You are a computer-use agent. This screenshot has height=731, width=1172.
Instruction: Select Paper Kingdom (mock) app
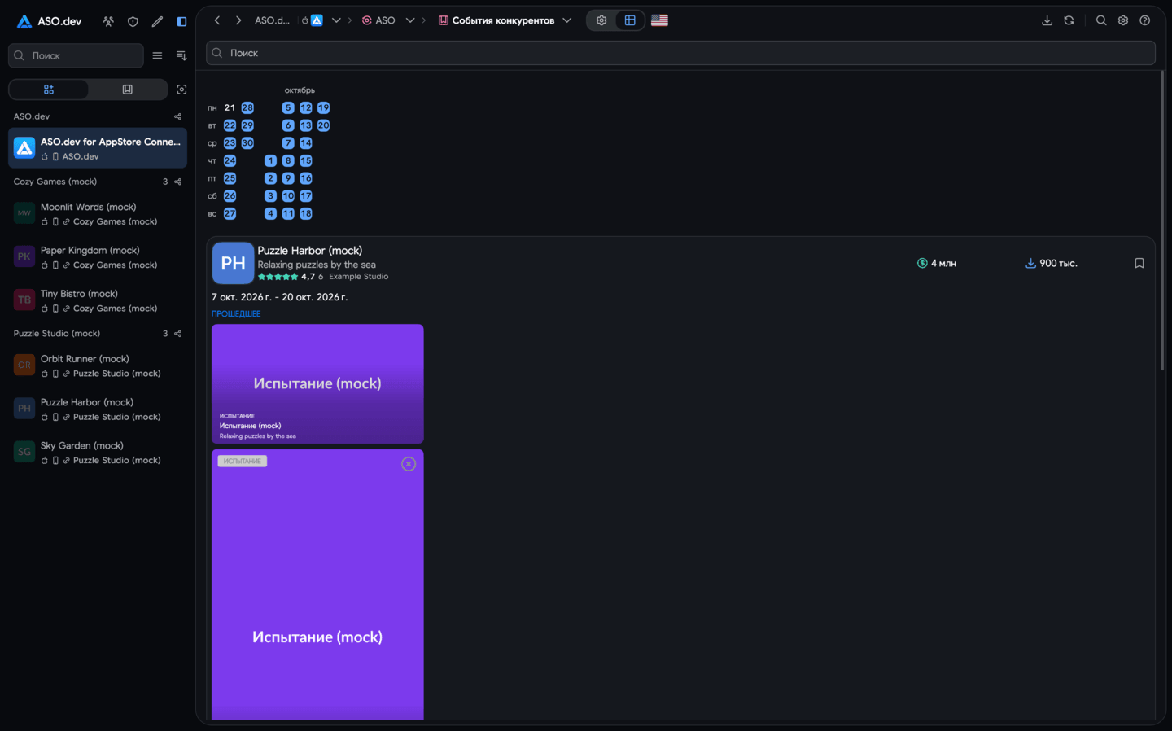98,256
